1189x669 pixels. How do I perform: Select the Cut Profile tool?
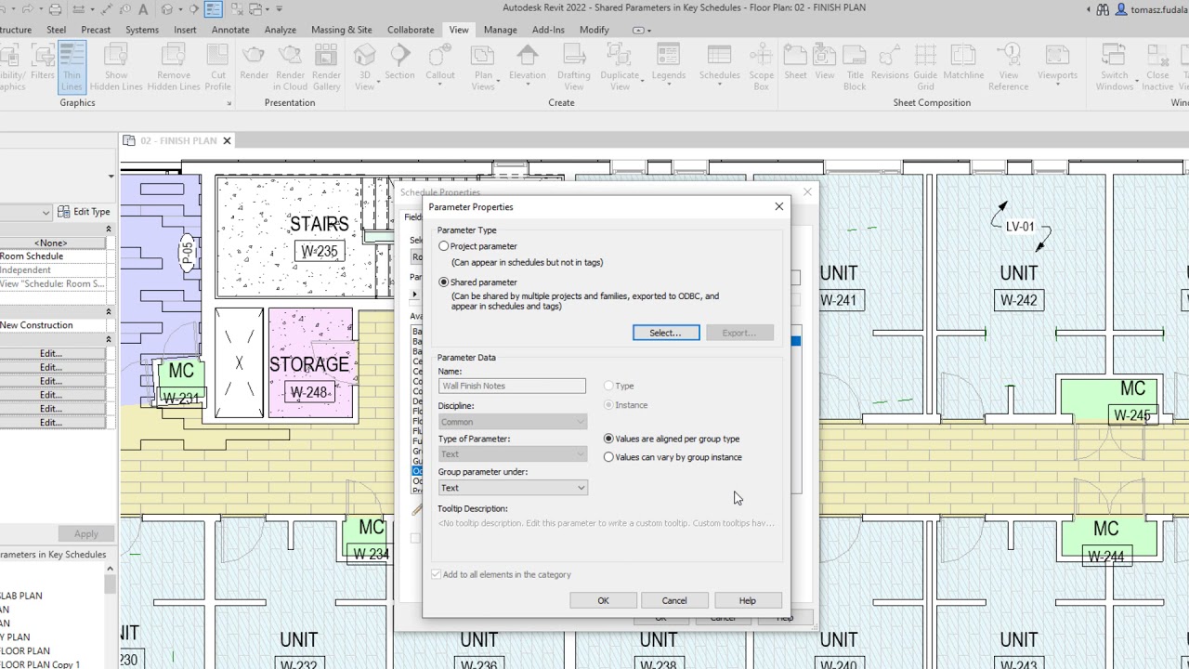(218, 68)
